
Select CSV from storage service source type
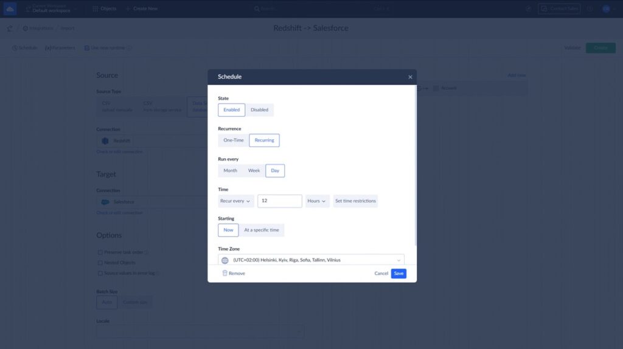tap(162, 107)
